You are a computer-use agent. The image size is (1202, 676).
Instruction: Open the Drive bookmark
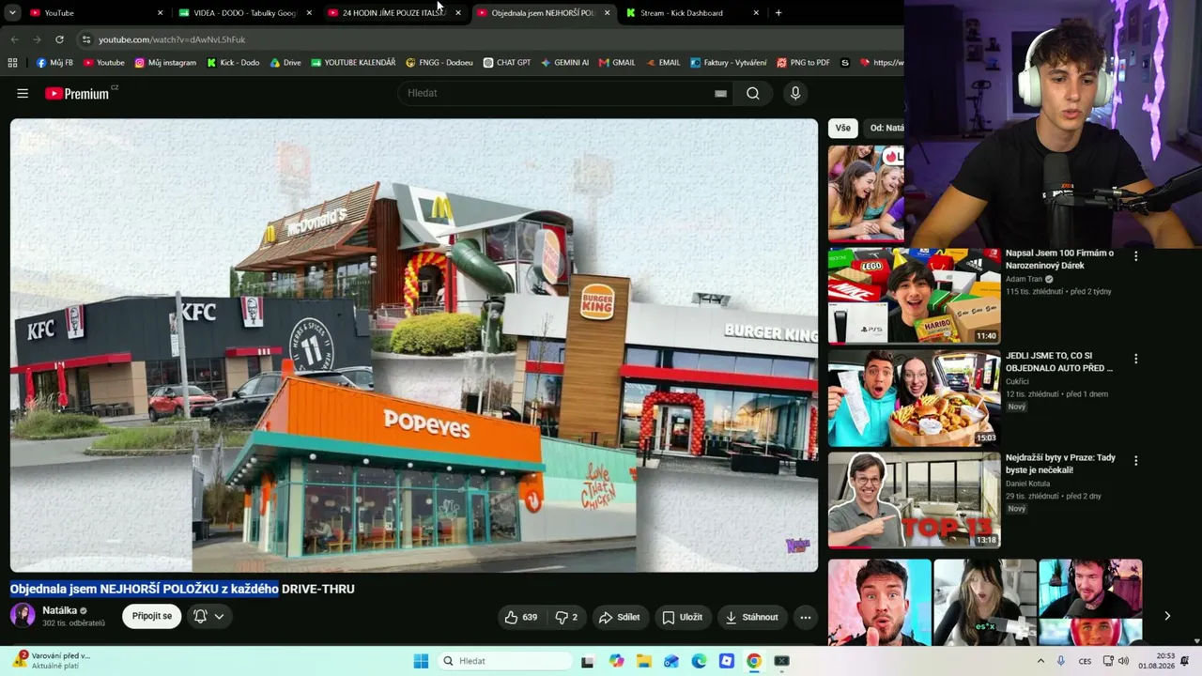click(x=285, y=63)
